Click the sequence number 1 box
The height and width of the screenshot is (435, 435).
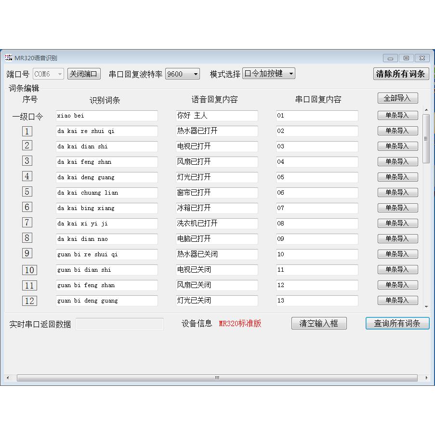tap(27, 131)
